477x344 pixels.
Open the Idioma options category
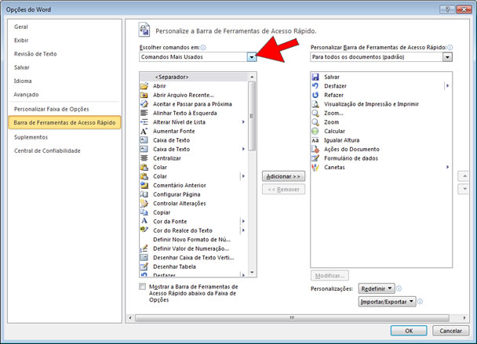coord(23,81)
